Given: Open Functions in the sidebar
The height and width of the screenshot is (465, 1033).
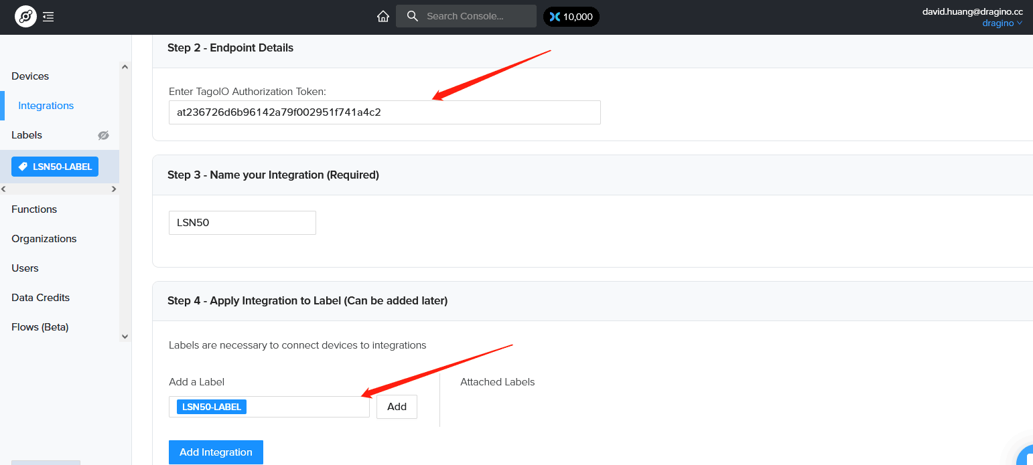Looking at the screenshot, I should tap(34, 209).
